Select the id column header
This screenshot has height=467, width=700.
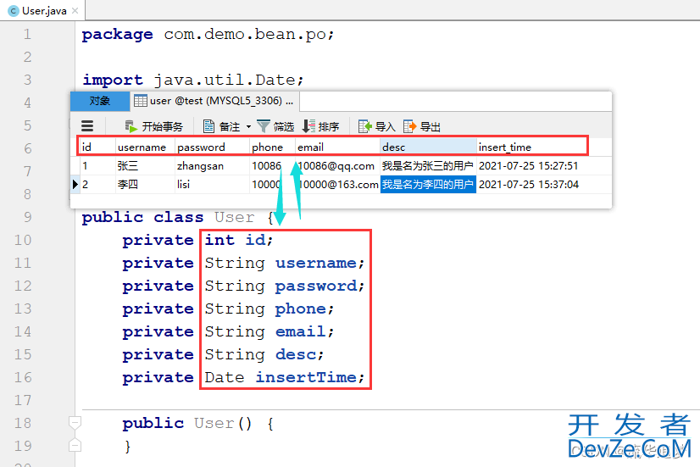[97, 147]
